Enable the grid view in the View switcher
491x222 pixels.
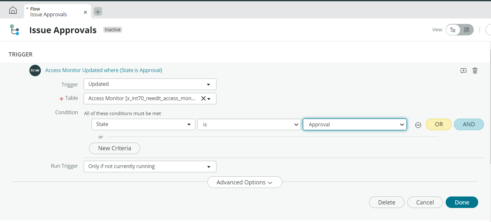pos(466,30)
